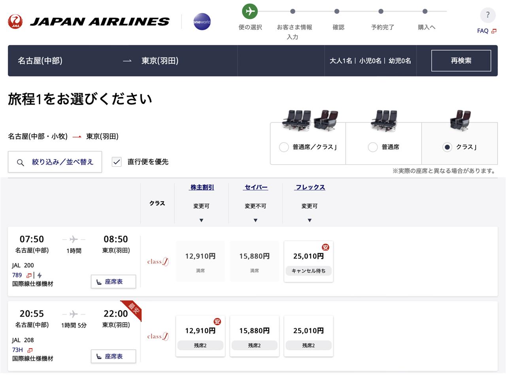Open the FAQ link
Viewport: 506px width, 377px height.
(x=483, y=31)
